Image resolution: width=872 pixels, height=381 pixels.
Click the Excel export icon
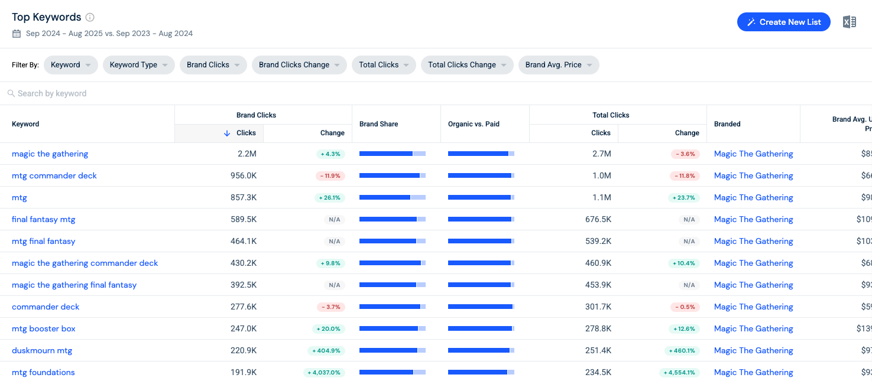click(850, 22)
